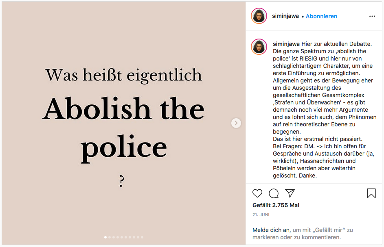Click Abonnieren to follow siminjawa
The width and height of the screenshot is (384, 247).
coord(321,16)
